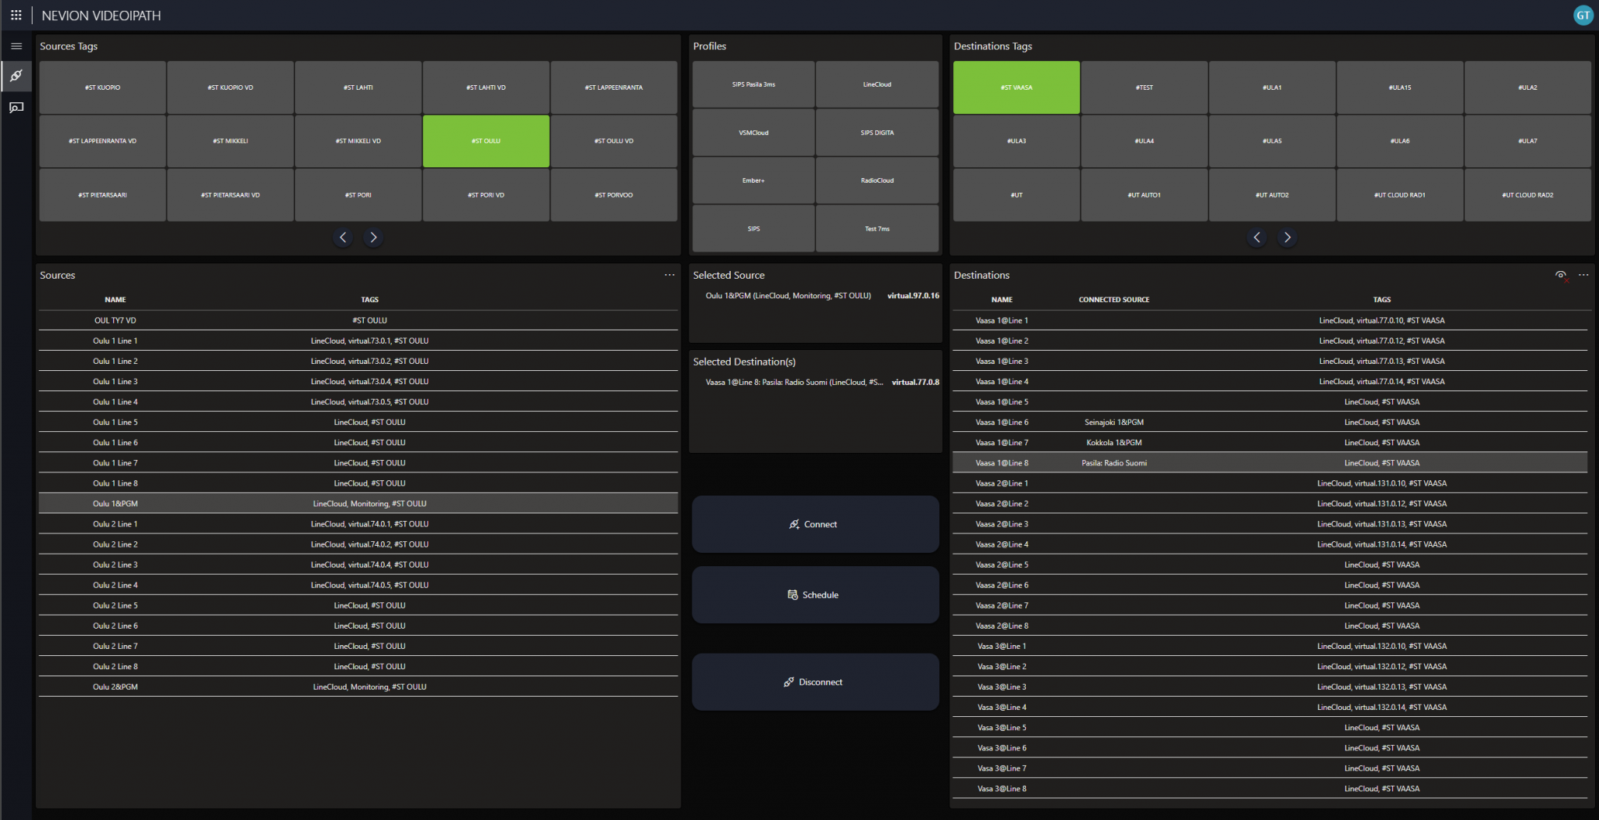Screen dimensions: 1599x820
Task: Select the connection (plug) tool in sidebar
Action: (16, 77)
